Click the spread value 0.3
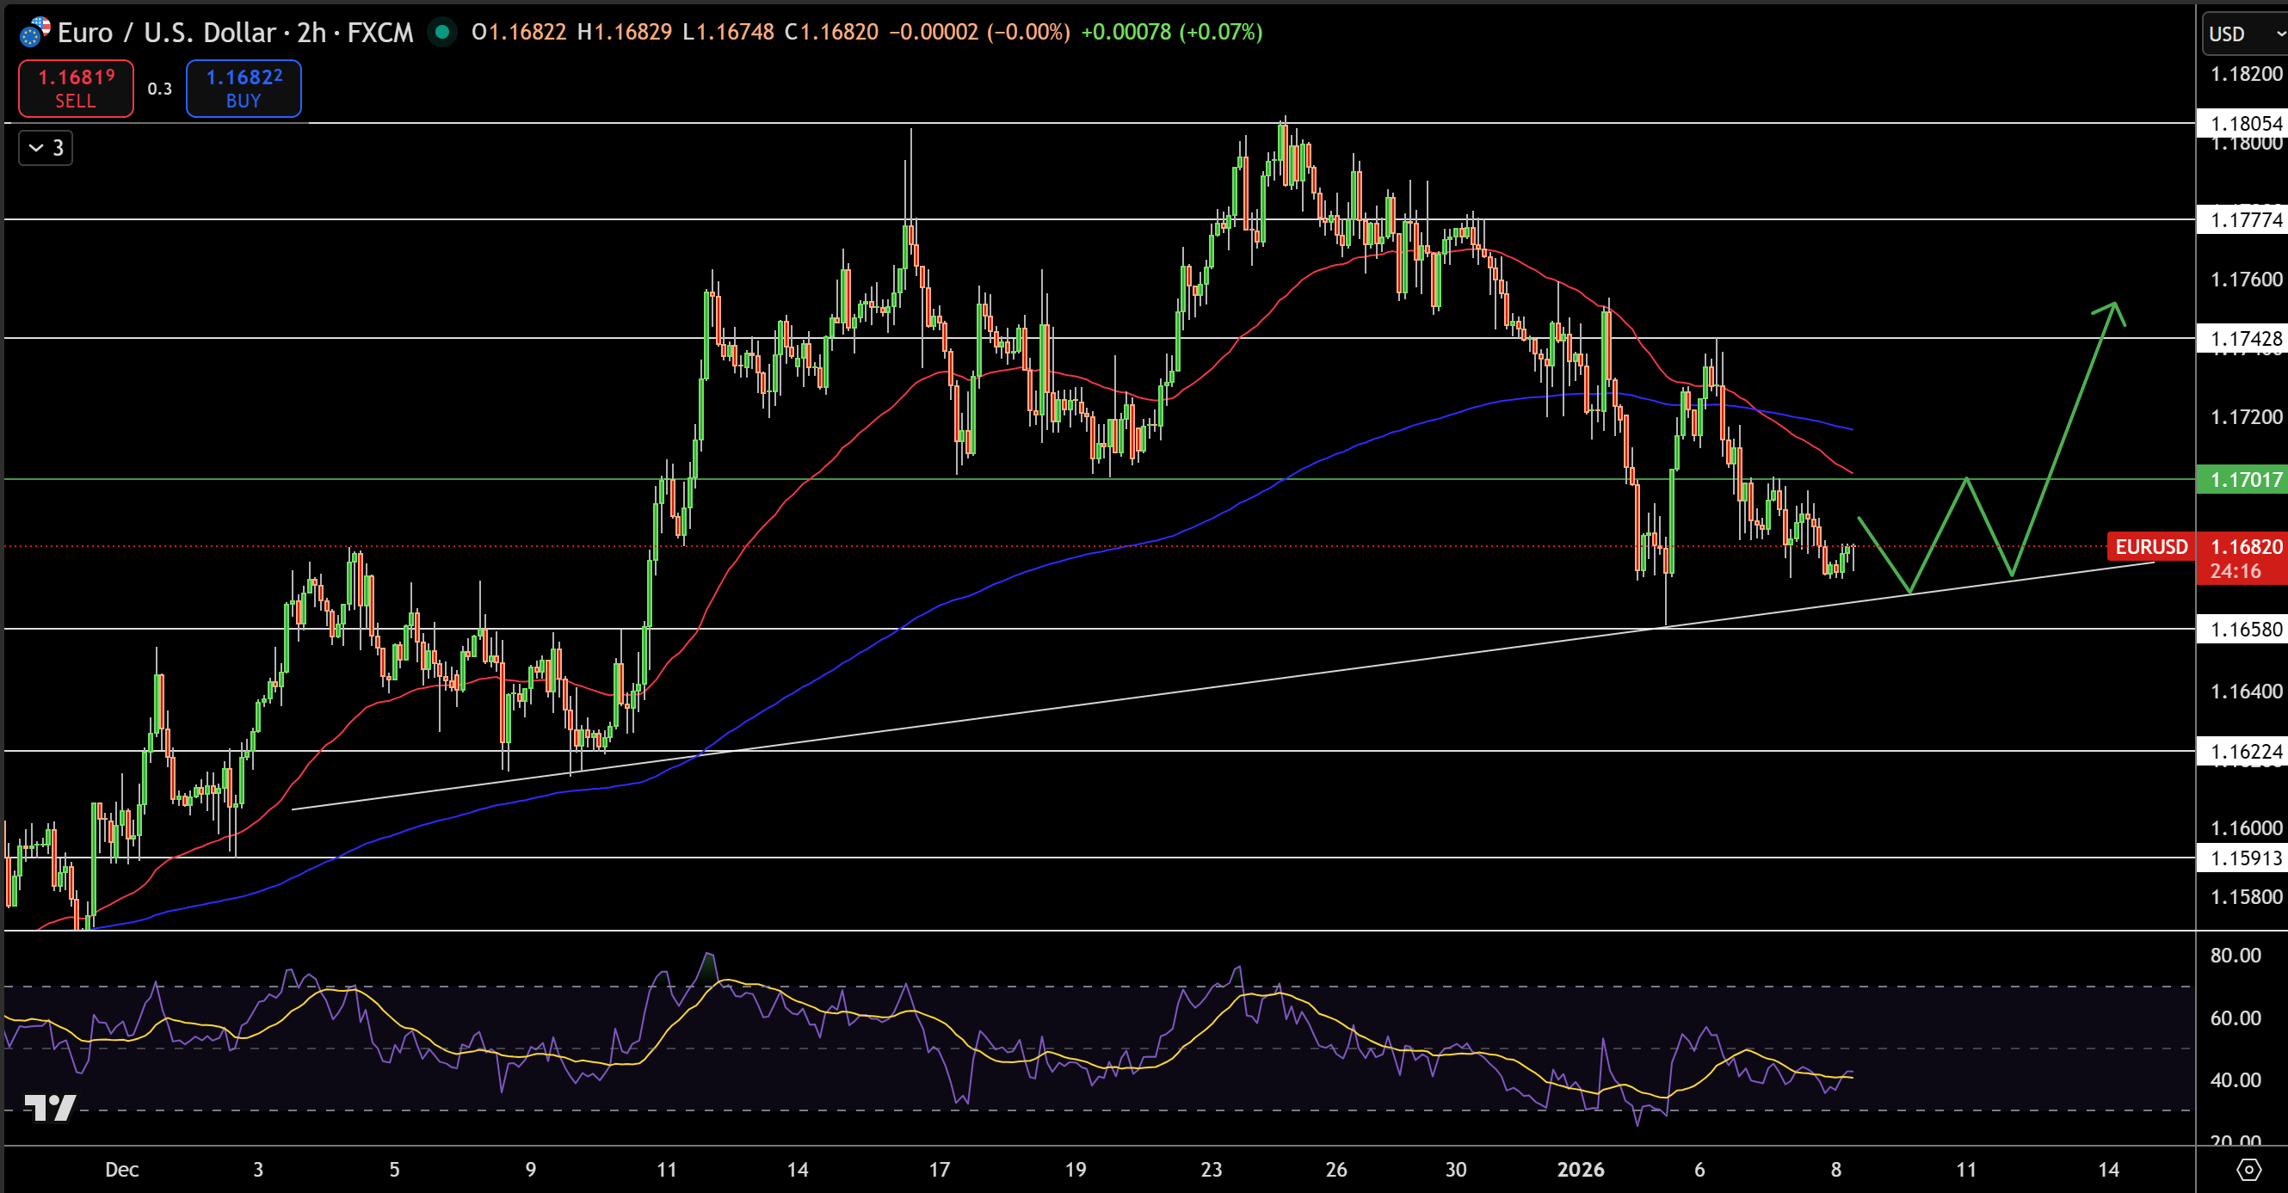The height and width of the screenshot is (1193, 2288). (160, 89)
